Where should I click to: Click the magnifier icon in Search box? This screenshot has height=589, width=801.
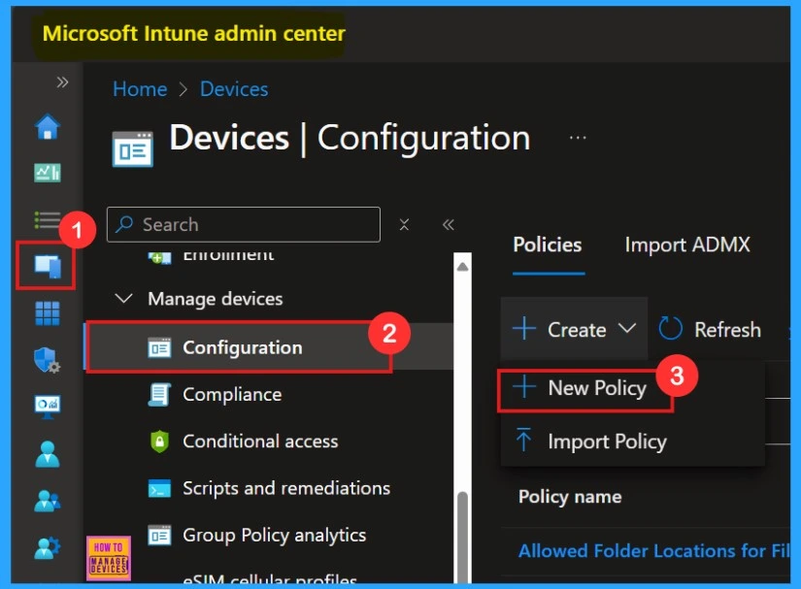point(124,224)
